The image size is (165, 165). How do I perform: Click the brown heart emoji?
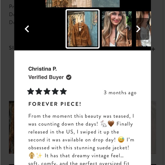pos(111,124)
